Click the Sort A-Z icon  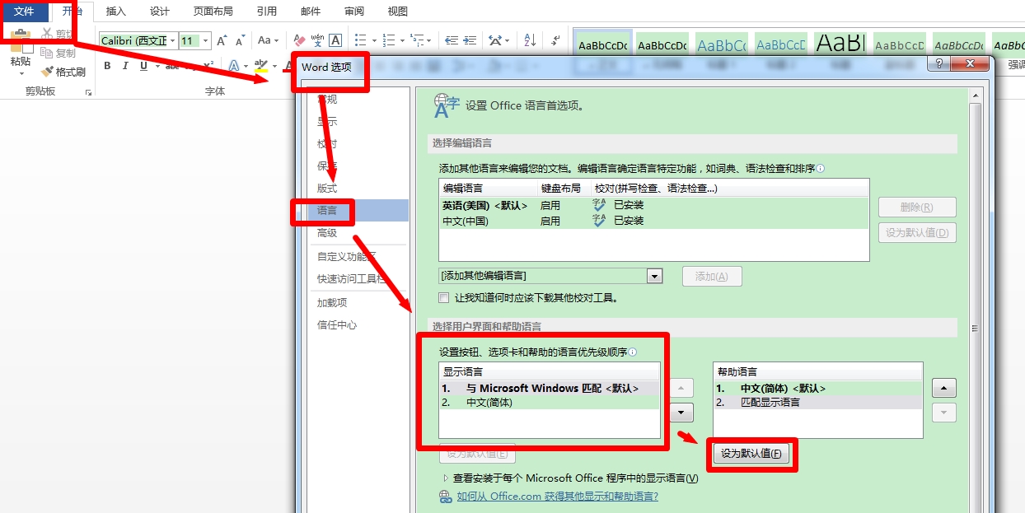pyautogui.click(x=530, y=40)
